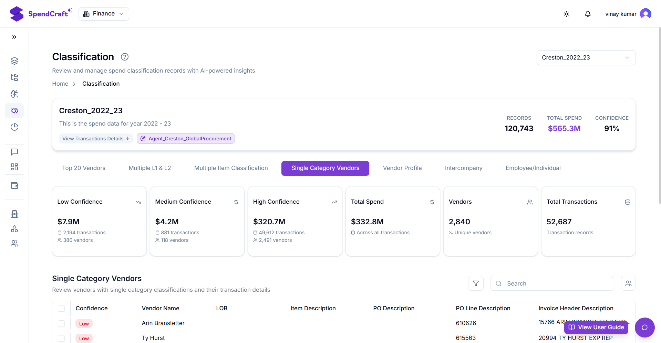Toggle the light/dark theme sun icon
This screenshot has height=343, width=661.
(x=566, y=14)
